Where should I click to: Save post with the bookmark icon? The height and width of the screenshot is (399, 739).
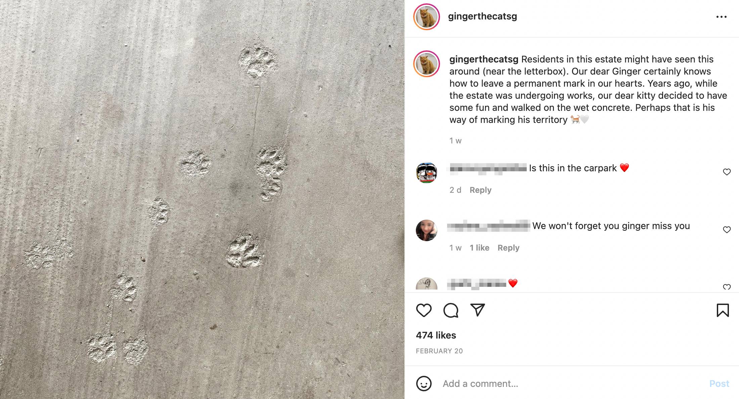[723, 310]
